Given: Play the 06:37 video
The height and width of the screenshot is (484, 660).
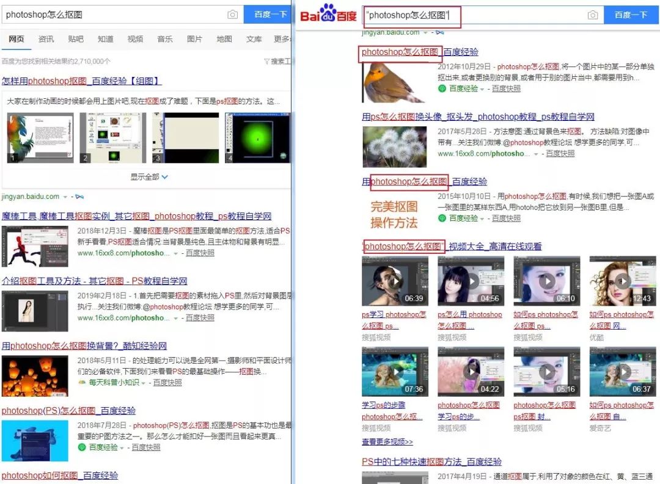Looking at the screenshot, I should click(x=623, y=372).
